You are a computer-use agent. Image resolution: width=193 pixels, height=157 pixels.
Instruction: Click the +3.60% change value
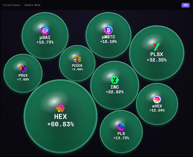(x=77, y=69)
